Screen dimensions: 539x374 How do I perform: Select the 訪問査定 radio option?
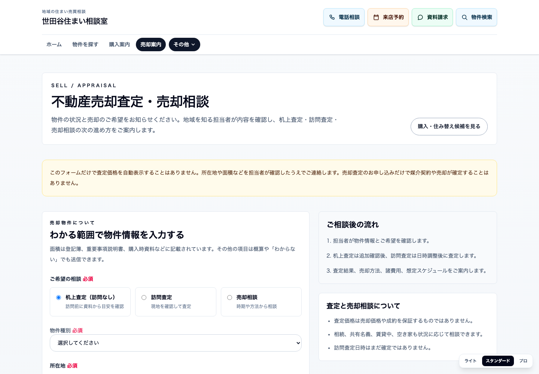(x=144, y=298)
